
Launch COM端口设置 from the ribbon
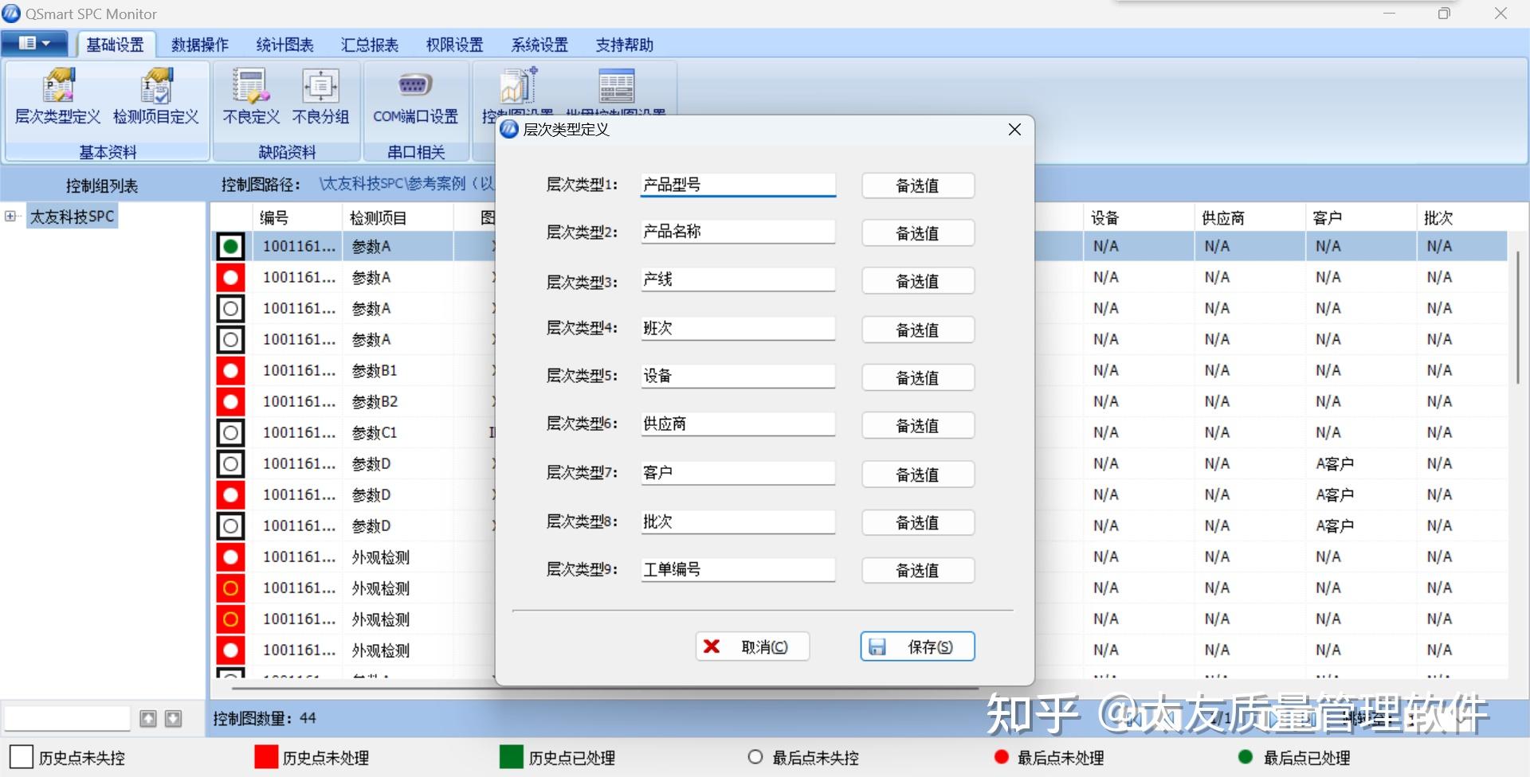pos(414,97)
